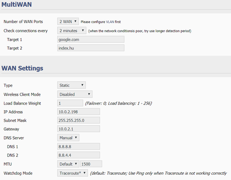Click the Load Balance Weight field

(70, 103)
